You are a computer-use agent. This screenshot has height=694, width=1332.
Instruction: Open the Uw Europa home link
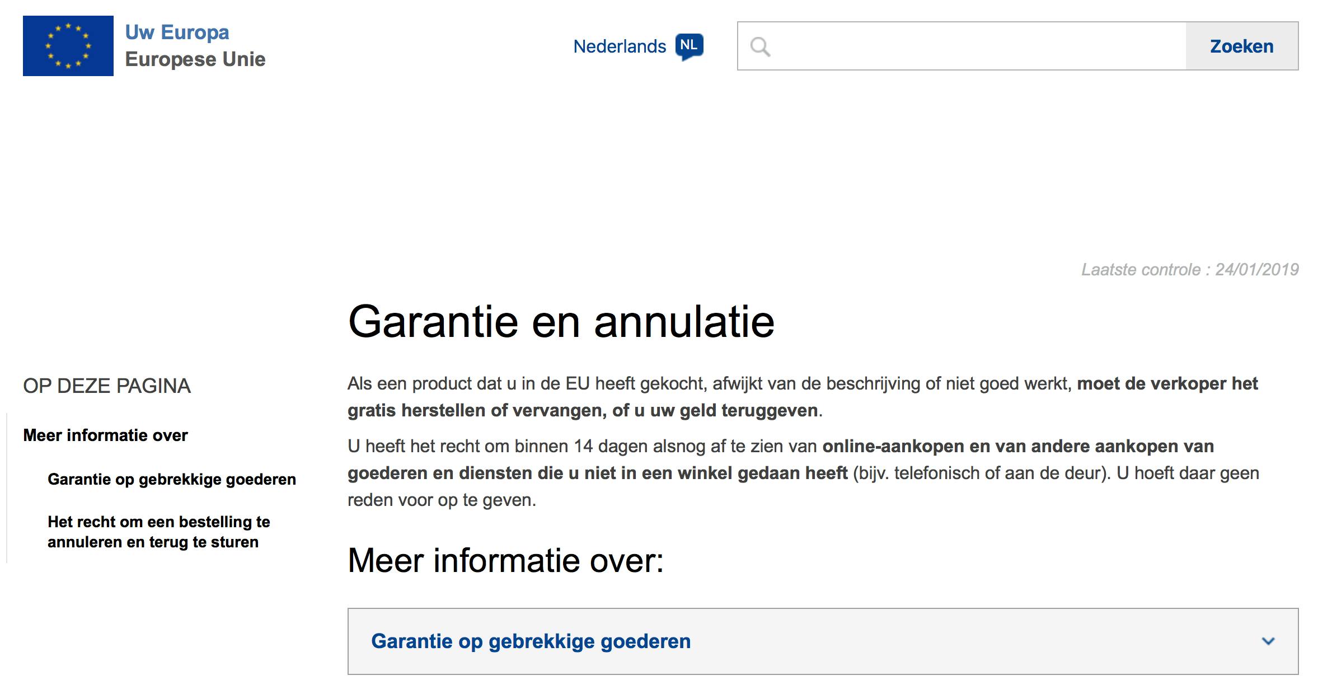click(177, 32)
